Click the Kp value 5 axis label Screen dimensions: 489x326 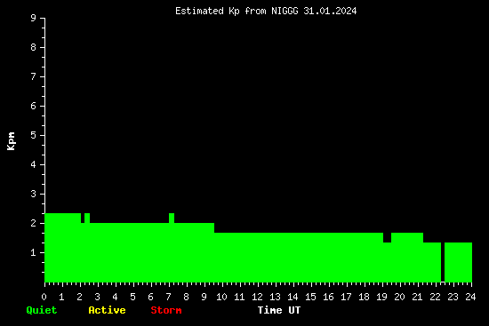pos(34,135)
